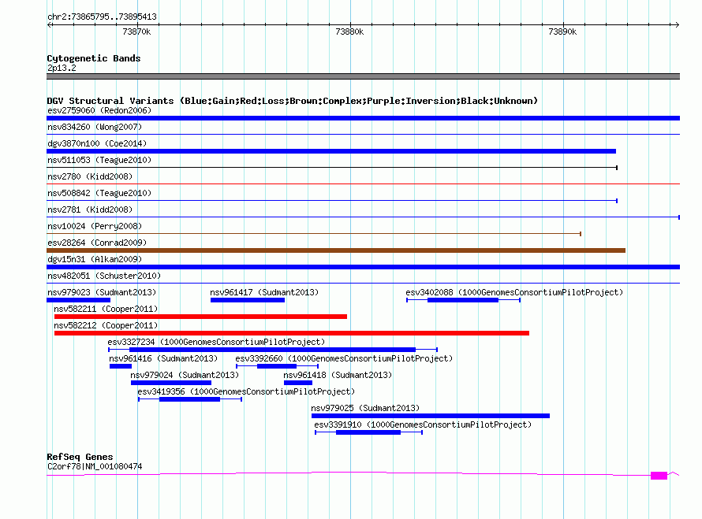This screenshot has height=519, width=702.
Task: Open the dgv15n31 (Alkan2009) label
Action: click(95, 259)
